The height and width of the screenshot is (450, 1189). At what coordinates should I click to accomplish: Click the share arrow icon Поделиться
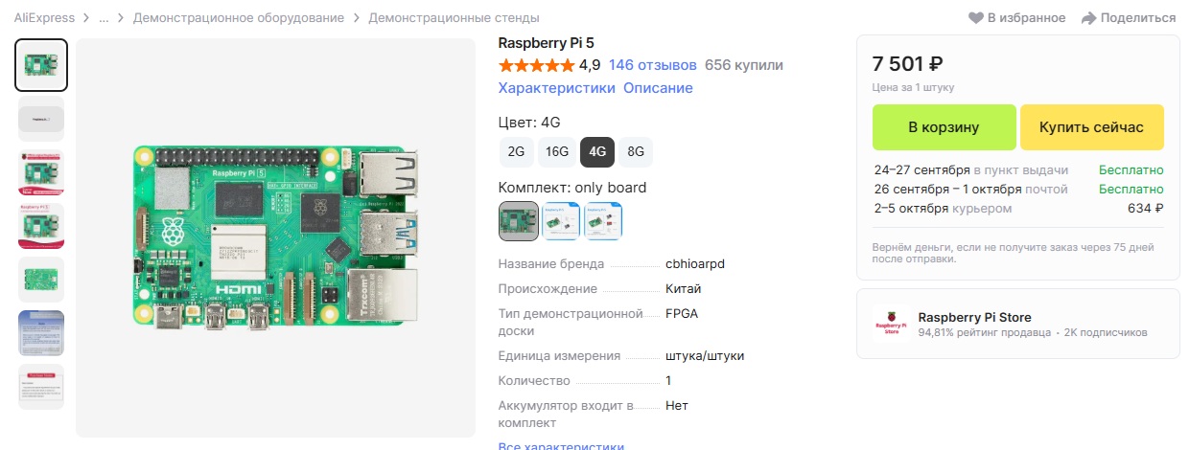1088,18
